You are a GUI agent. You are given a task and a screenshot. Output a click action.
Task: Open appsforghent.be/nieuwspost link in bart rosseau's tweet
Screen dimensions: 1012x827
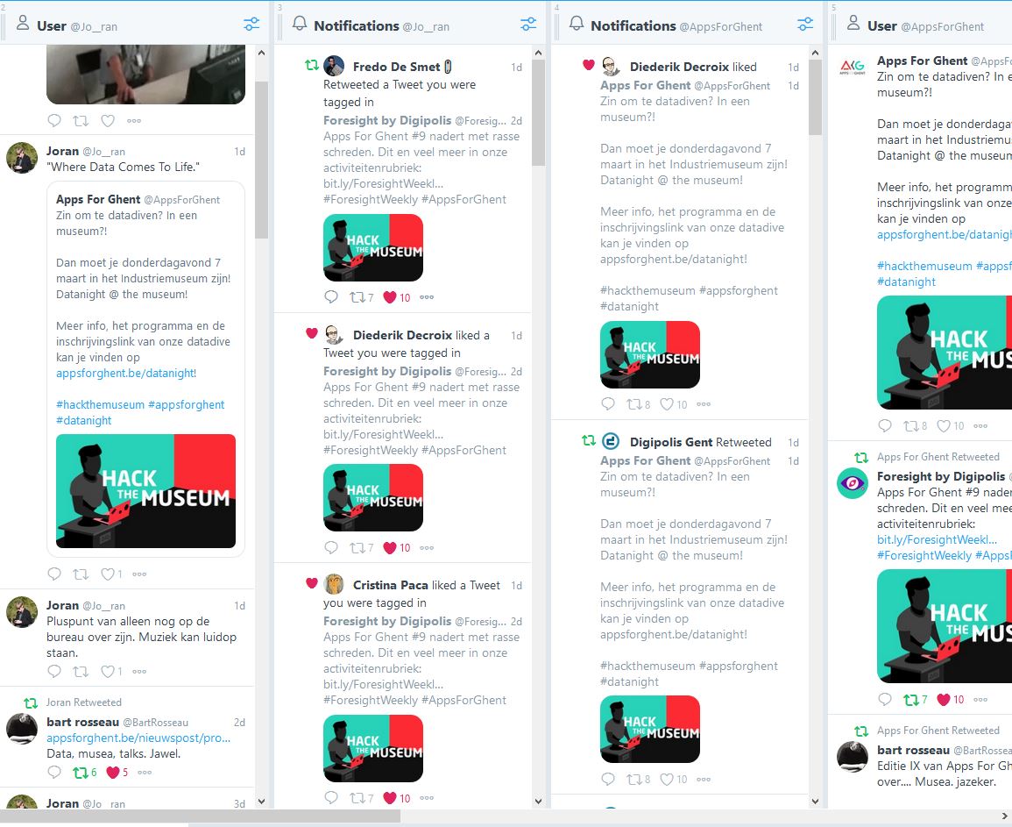138,738
